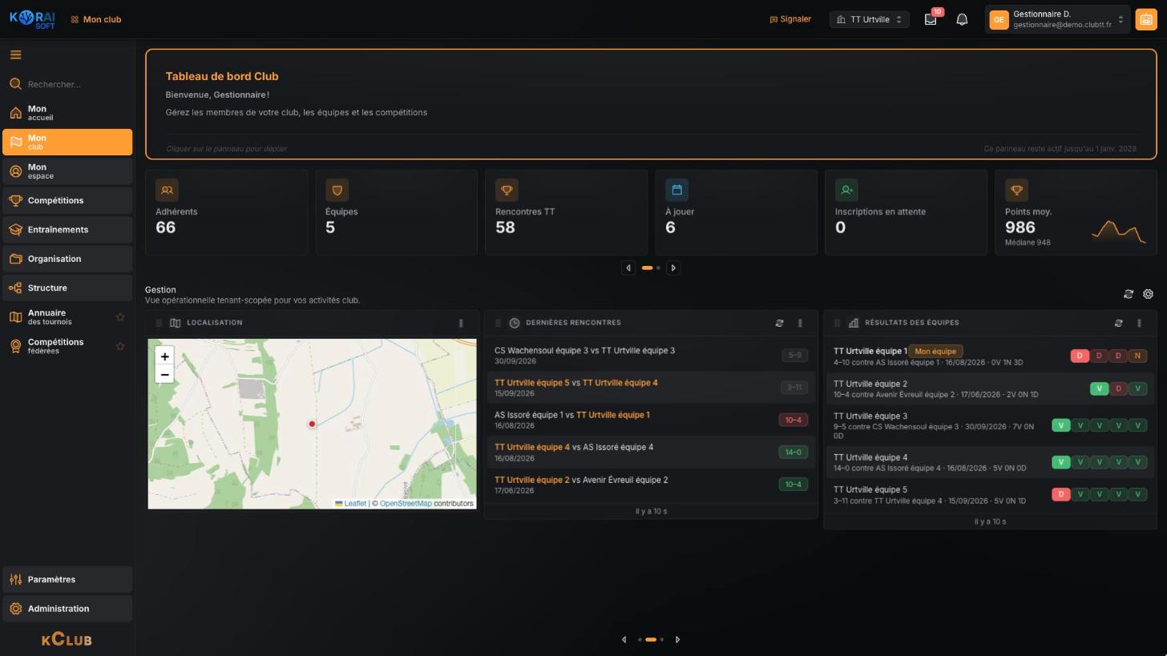Open Localisation panel options menu

461,323
